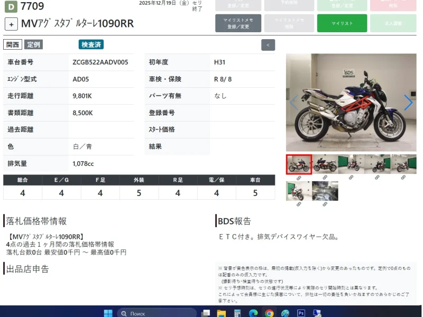Click document mileage value 8,500K
The height and width of the screenshot is (317, 423).
(x=82, y=113)
